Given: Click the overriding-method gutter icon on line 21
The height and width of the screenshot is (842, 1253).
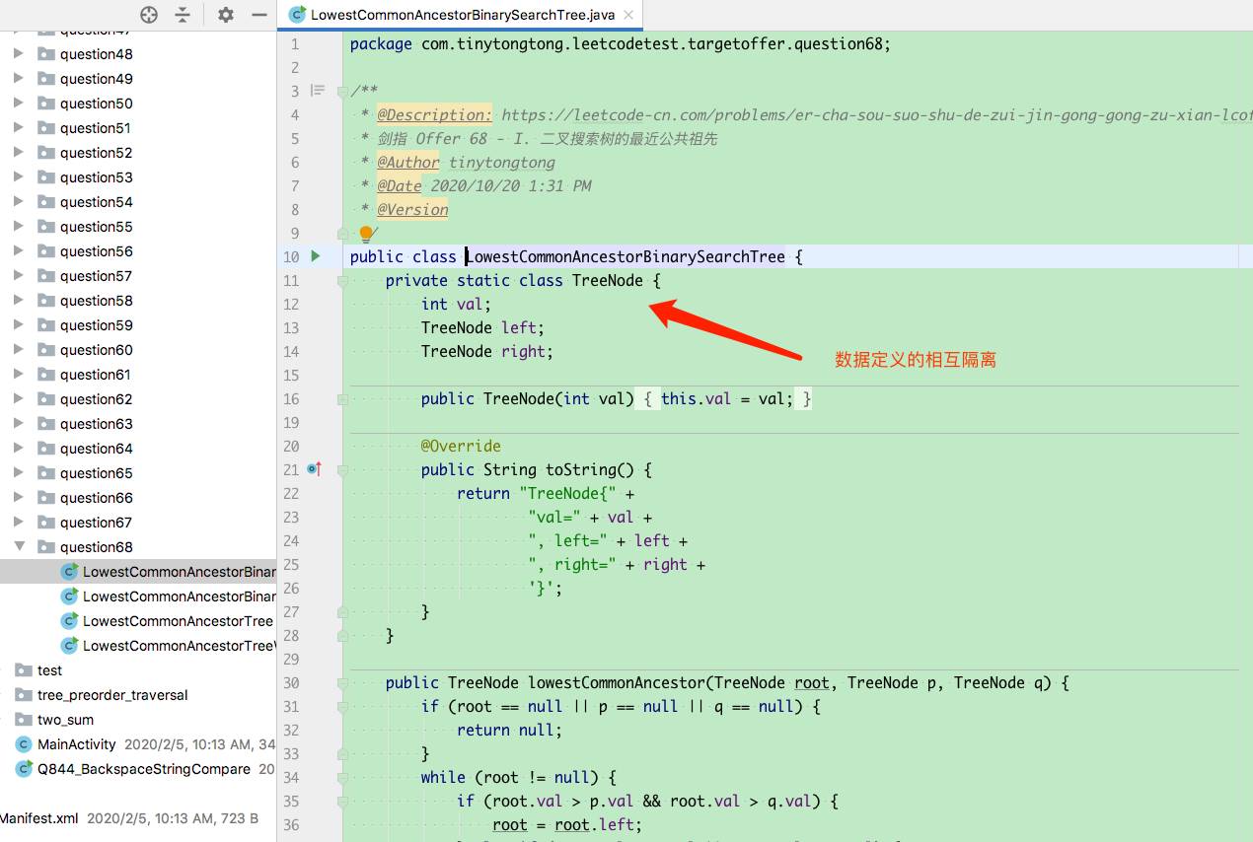Looking at the screenshot, I should [x=315, y=469].
